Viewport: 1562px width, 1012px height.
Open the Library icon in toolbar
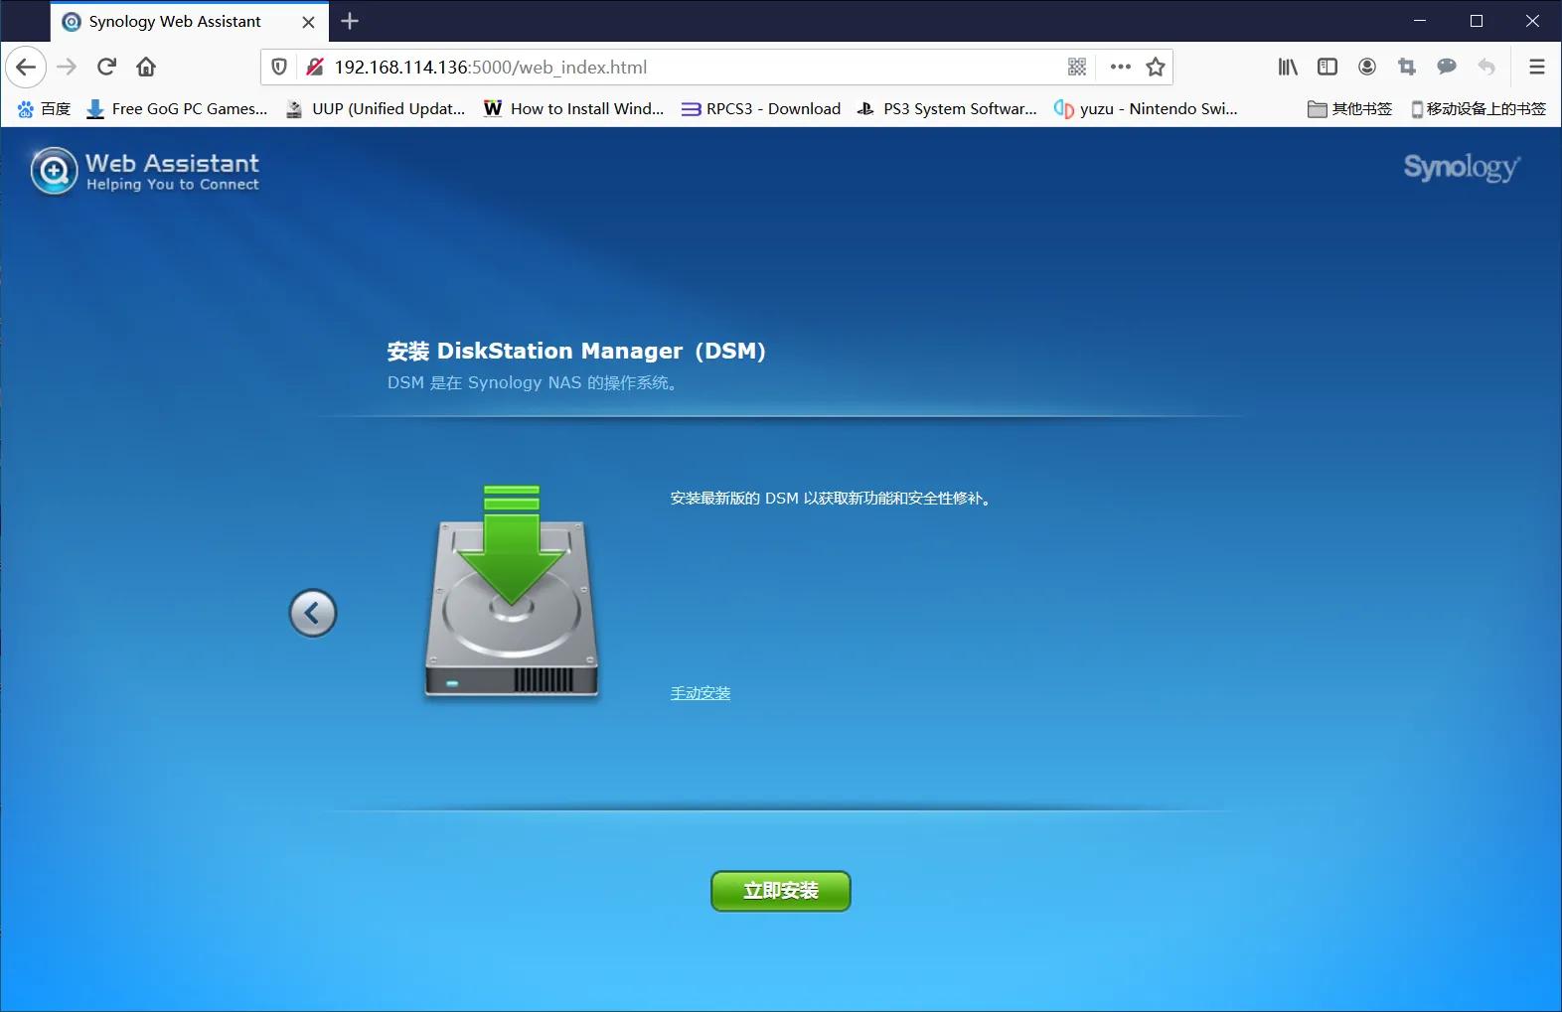tap(1288, 67)
